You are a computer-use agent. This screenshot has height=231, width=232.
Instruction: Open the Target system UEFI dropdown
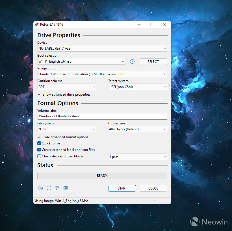coord(138,87)
